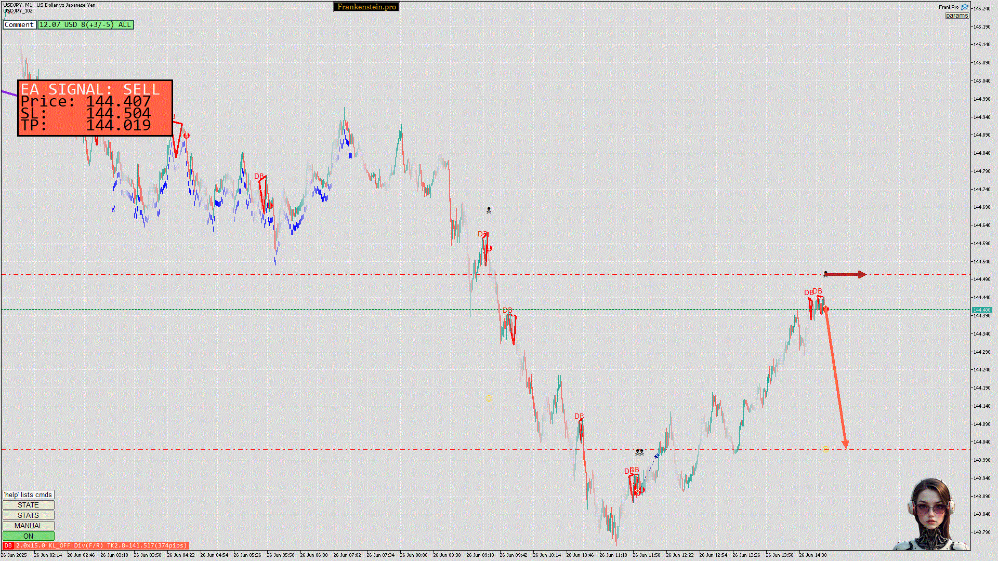The height and width of the screenshot is (561, 998).
Task: Toggle the green ON switch button
Action: click(28, 536)
